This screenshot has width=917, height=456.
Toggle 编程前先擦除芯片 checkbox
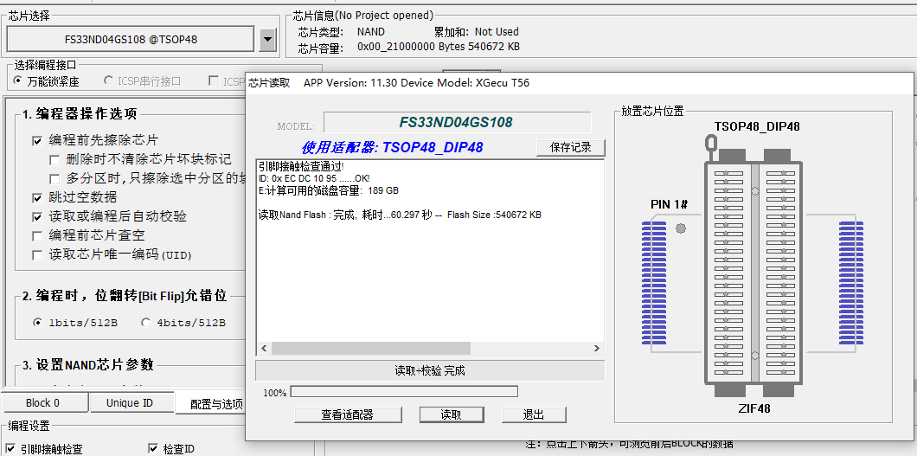37,140
